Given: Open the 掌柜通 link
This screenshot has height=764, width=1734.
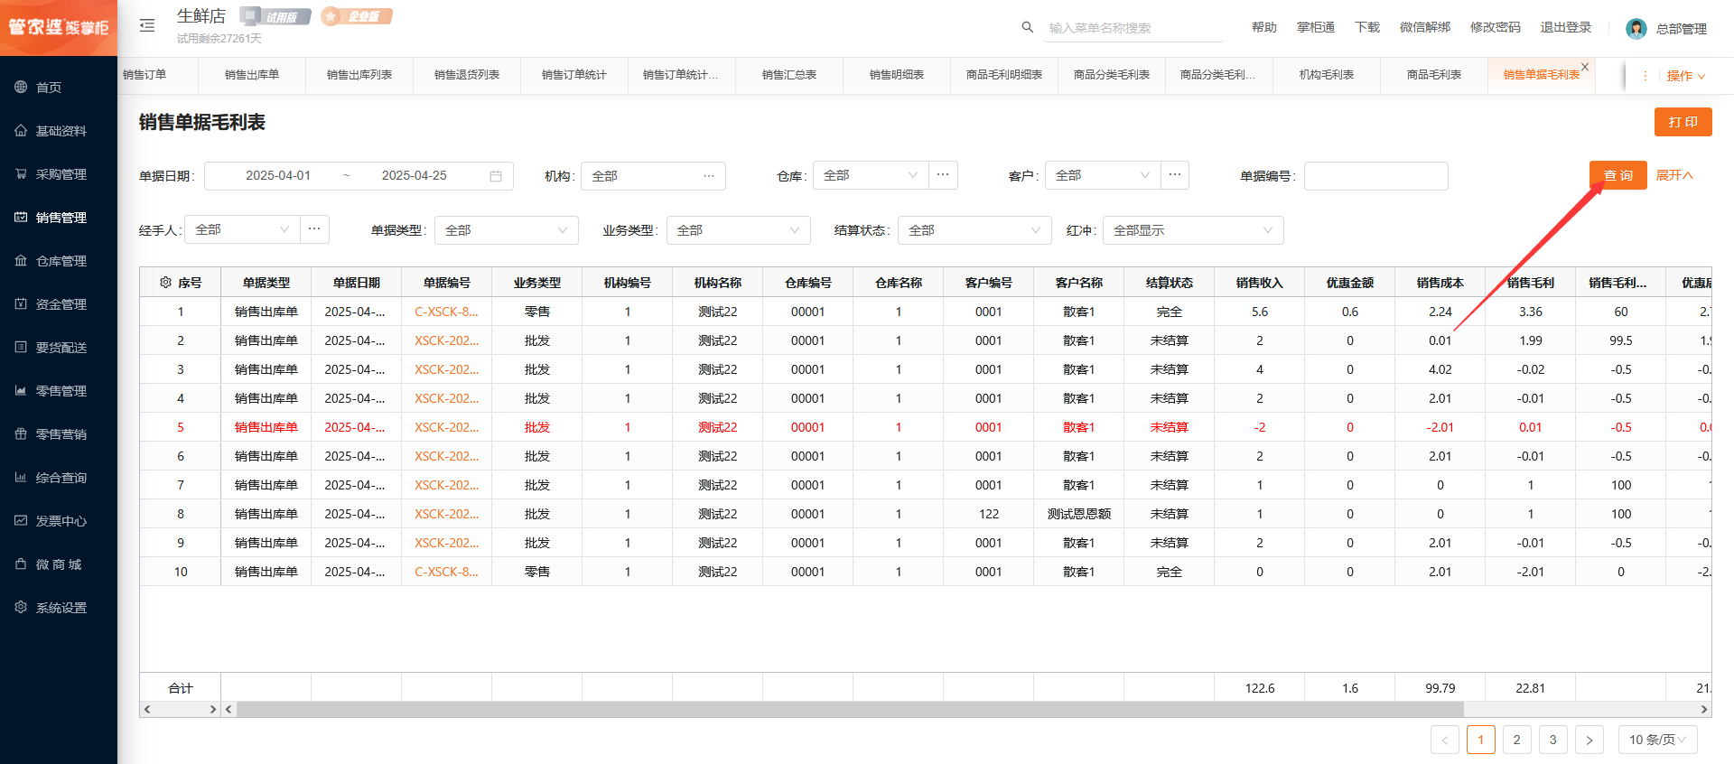Looking at the screenshot, I should [x=1316, y=27].
